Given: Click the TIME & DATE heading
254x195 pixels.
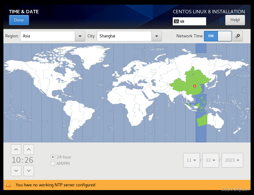Looking at the screenshot, I should click(24, 12).
